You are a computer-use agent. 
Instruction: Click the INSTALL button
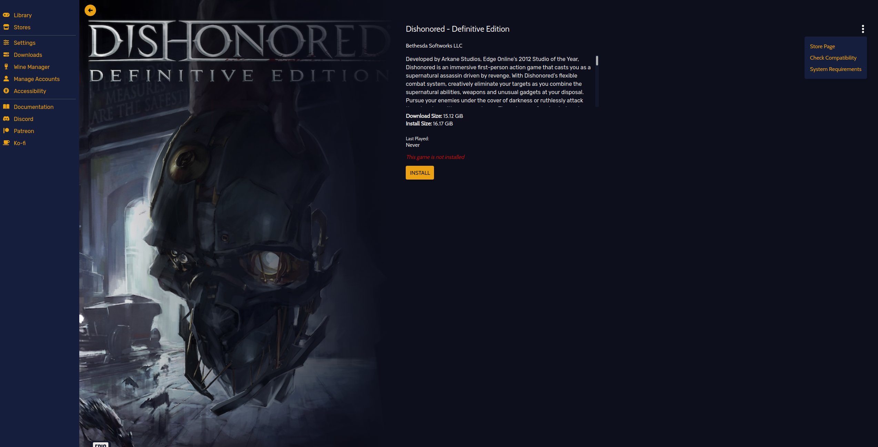tap(420, 172)
